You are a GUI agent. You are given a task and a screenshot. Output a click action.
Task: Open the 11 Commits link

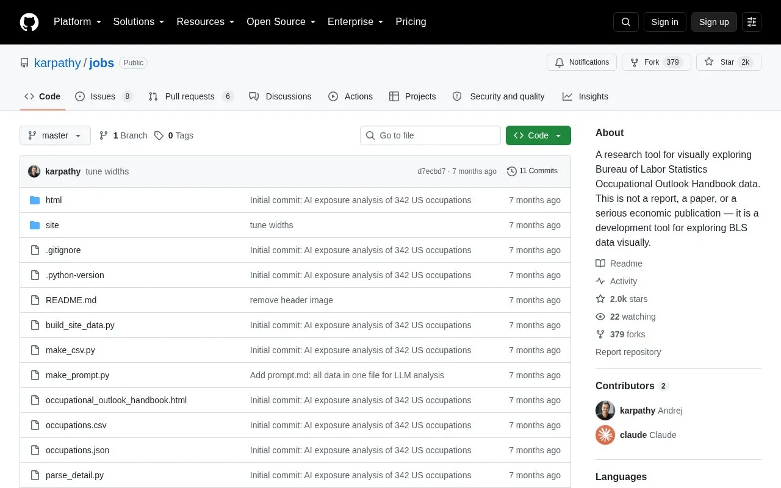click(x=532, y=171)
